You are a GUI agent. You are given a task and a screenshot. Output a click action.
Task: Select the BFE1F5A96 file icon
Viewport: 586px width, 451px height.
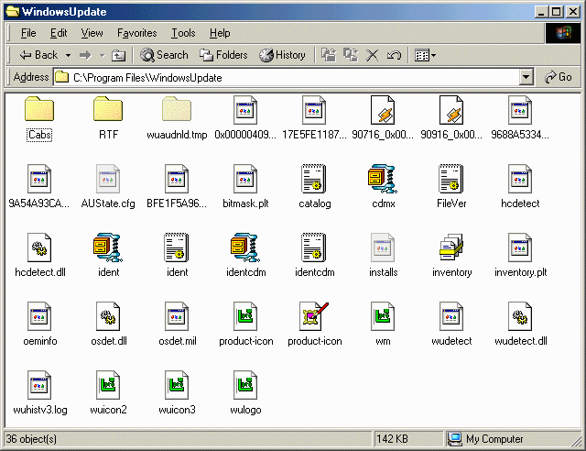[177, 179]
